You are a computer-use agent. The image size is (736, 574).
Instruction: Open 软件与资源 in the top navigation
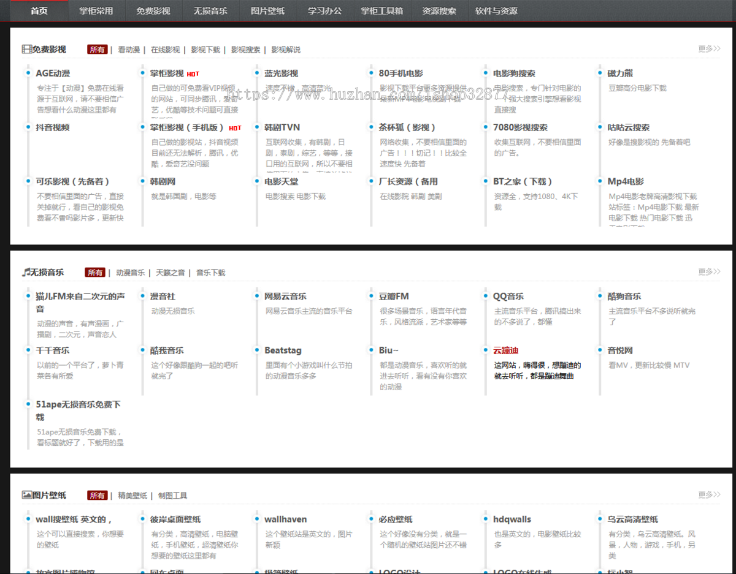pos(496,11)
